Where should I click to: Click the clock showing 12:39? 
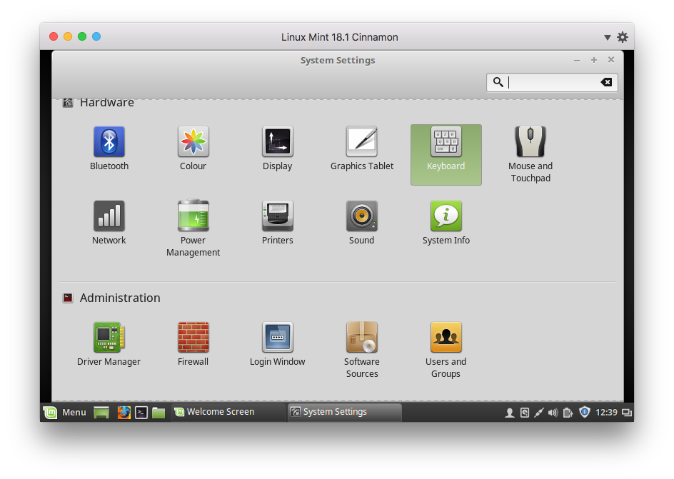[606, 413]
